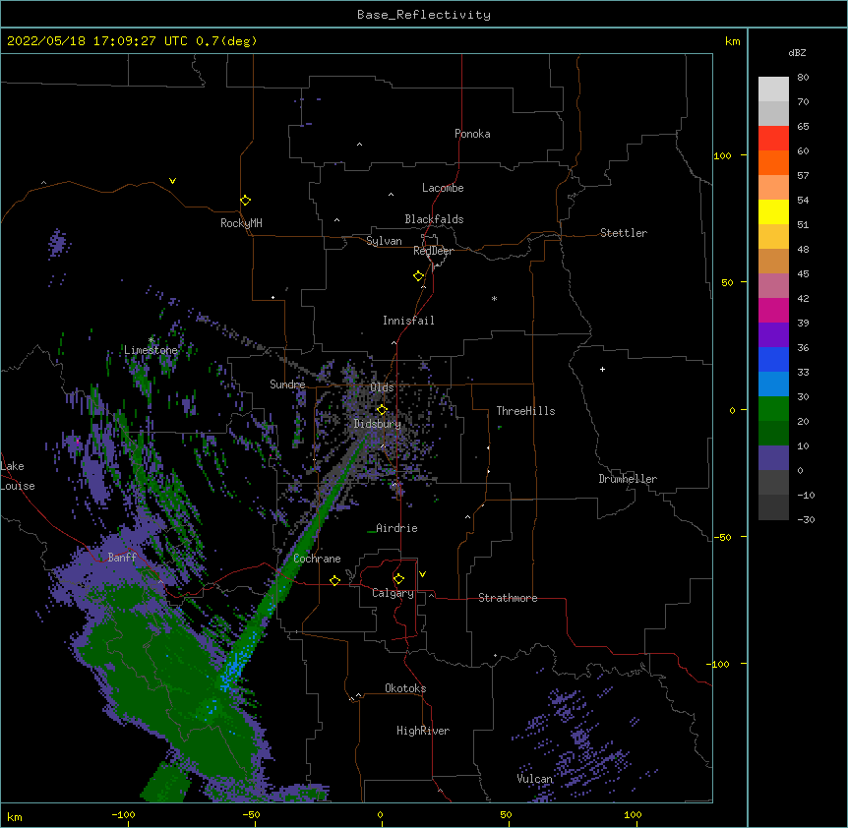The height and width of the screenshot is (828, 848).
Task: Click the Stettler label
Action: (x=624, y=233)
